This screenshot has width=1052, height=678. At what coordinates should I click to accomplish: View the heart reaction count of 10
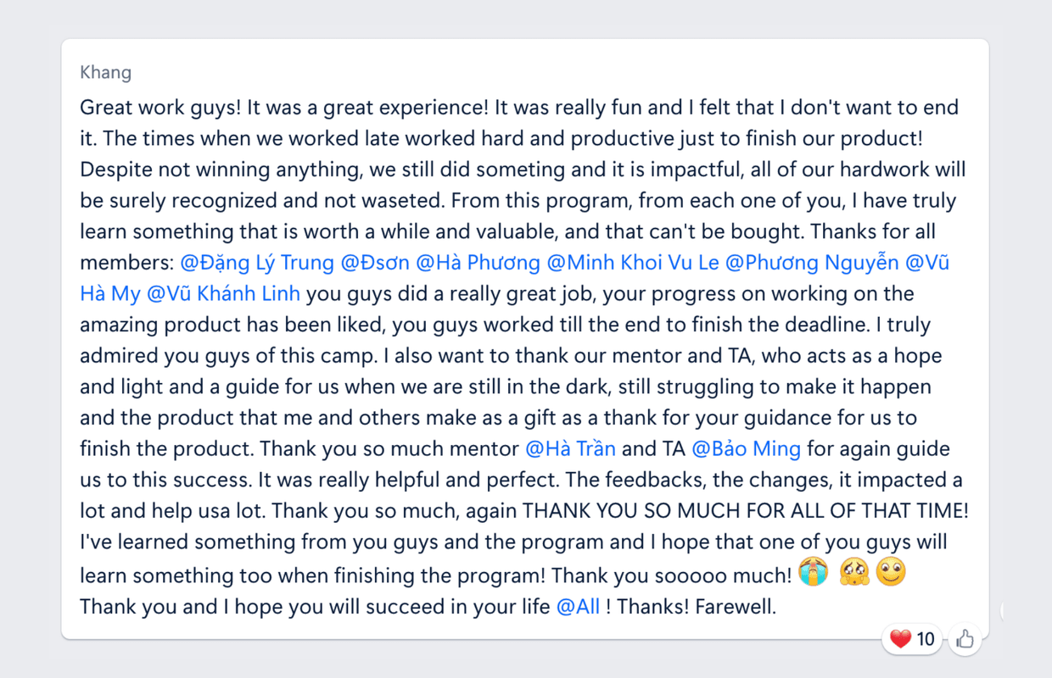coord(925,639)
